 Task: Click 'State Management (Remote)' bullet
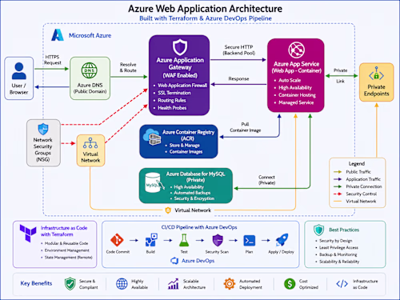coord(69,258)
